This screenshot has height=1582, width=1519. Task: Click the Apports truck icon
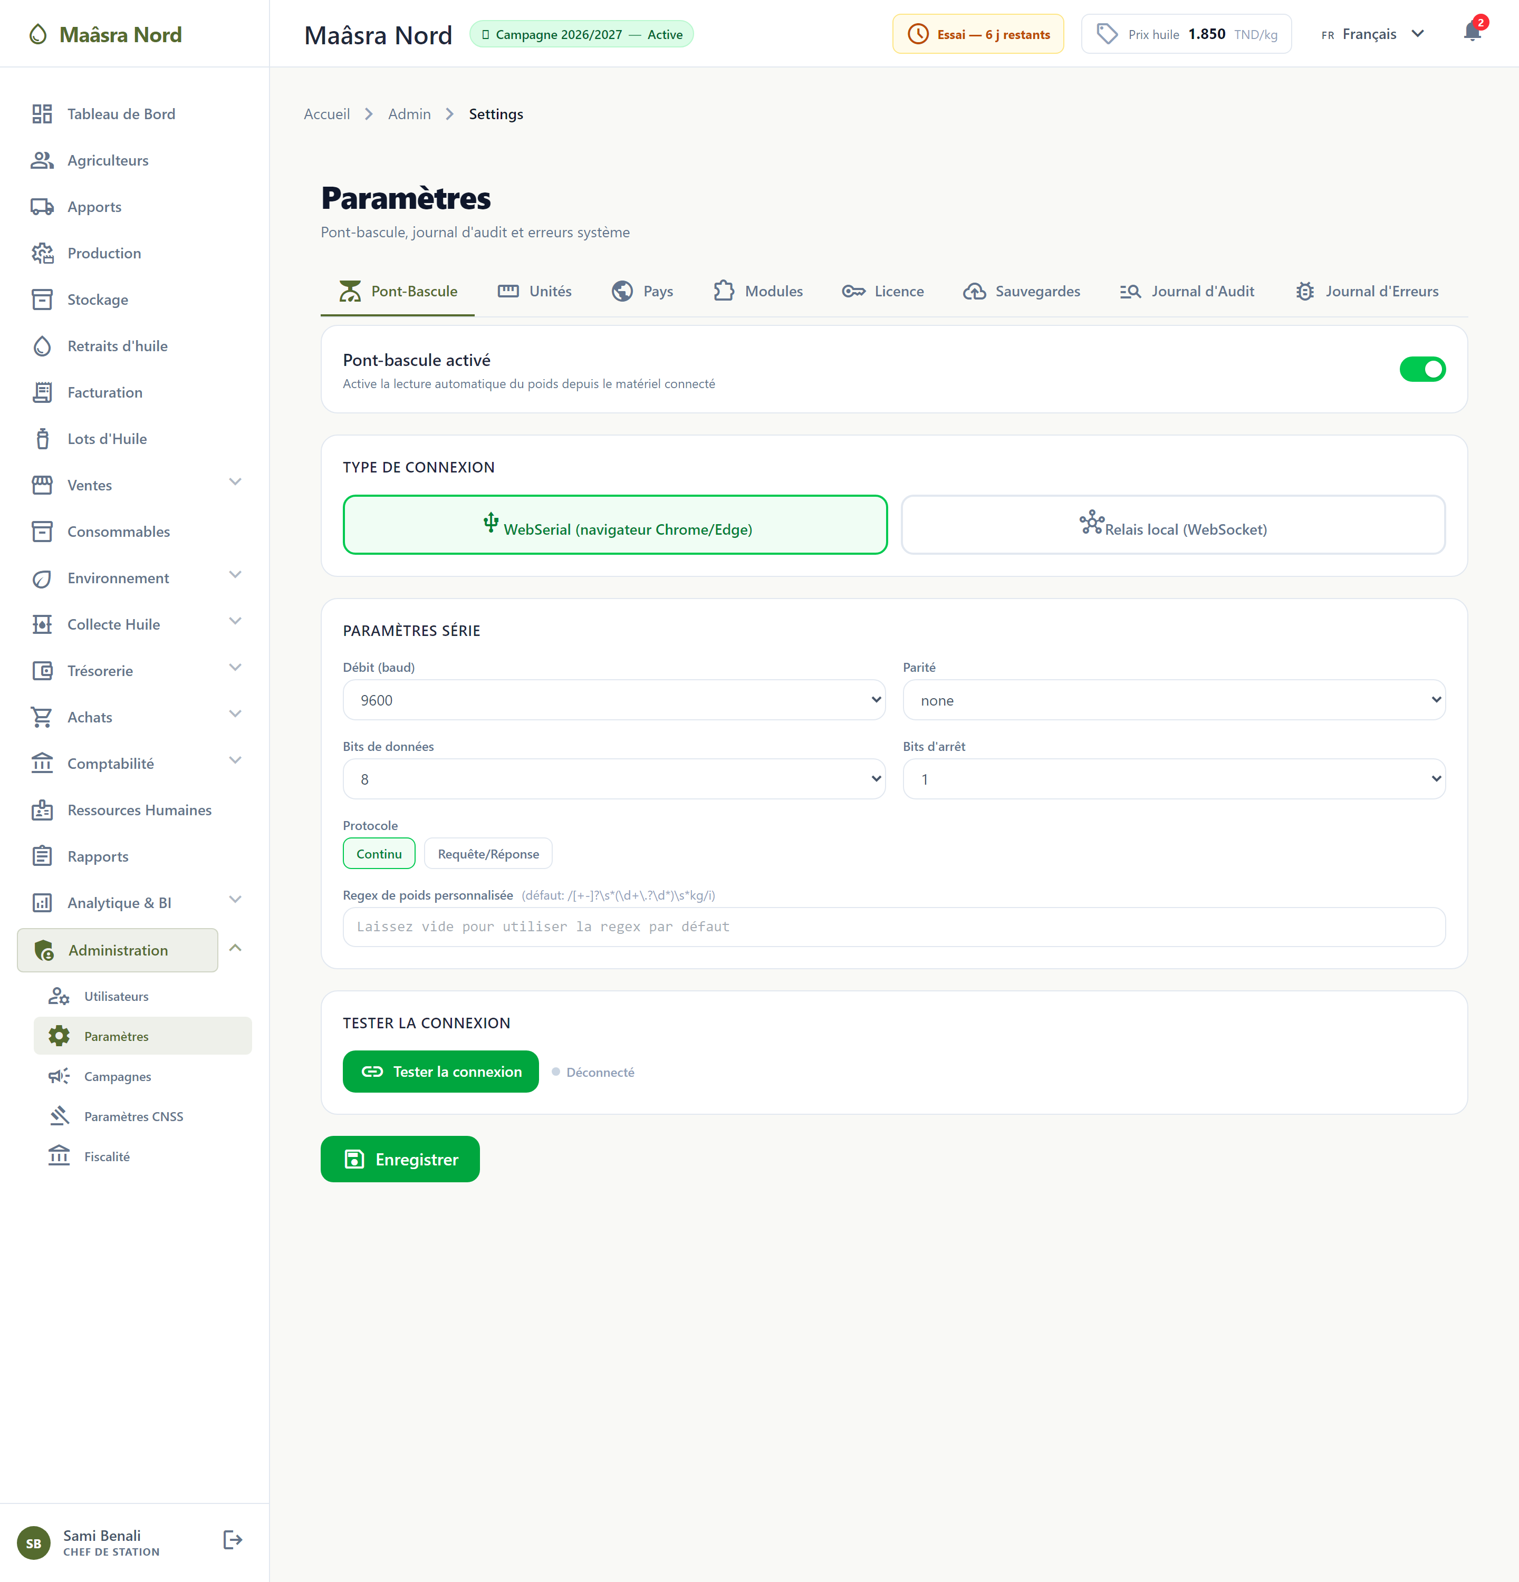pyautogui.click(x=42, y=207)
